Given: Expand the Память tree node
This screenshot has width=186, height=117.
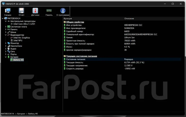Looking at the screenshot, I should (6, 29).
